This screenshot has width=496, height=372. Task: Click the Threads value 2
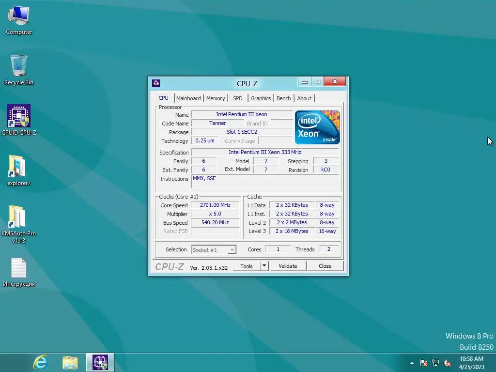329,249
